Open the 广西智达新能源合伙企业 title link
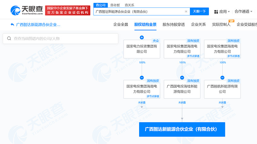 [38, 25]
